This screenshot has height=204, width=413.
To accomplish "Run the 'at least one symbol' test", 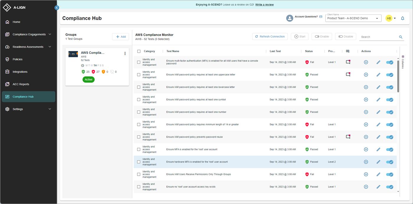I will click(x=366, y=100).
